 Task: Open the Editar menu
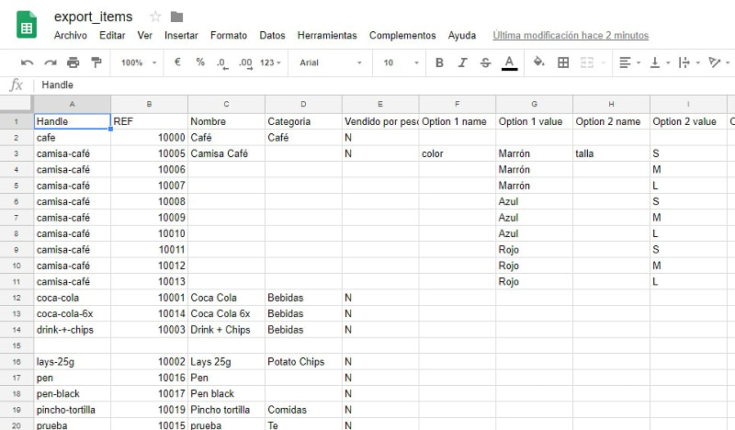pos(112,36)
